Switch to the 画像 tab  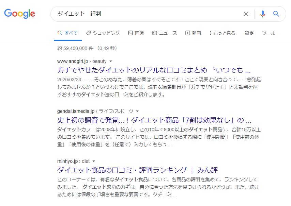click(x=136, y=33)
